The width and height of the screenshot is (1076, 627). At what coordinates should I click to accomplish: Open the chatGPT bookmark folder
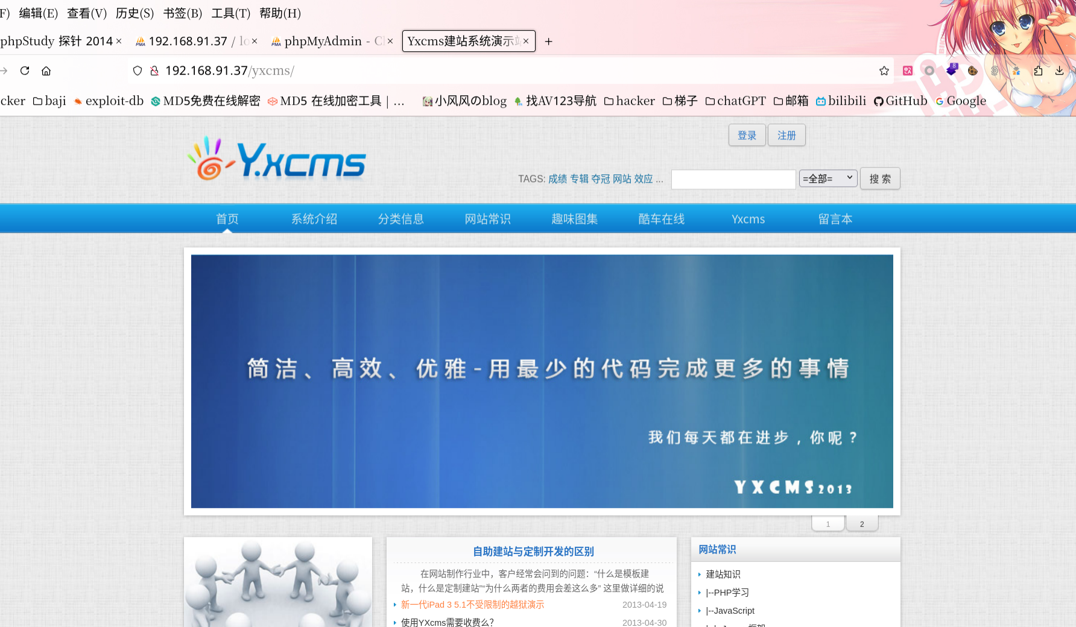(735, 101)
